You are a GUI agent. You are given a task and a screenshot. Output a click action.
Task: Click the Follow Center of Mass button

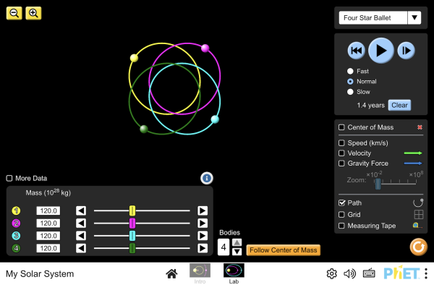[283, 250]
